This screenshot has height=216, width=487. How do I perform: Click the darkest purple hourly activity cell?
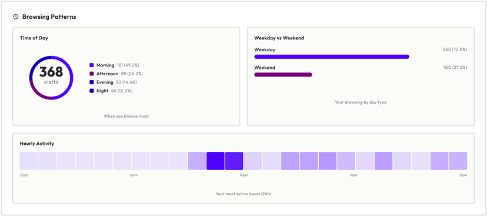[x=215, y=161]
